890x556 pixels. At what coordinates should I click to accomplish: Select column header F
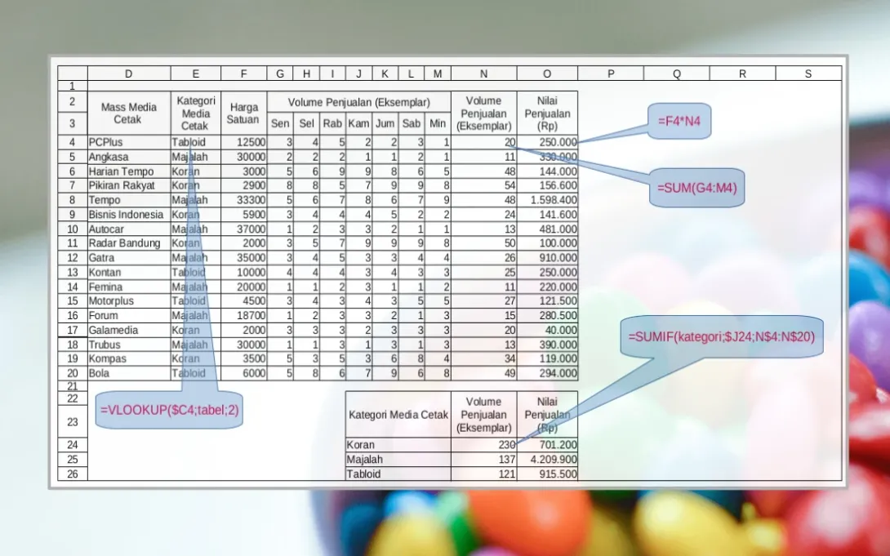[243, 73]
